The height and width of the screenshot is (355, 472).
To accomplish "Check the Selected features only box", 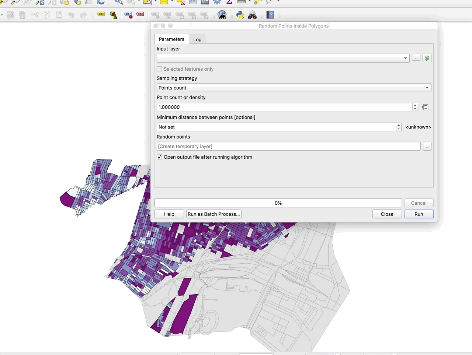I will 159,69.
